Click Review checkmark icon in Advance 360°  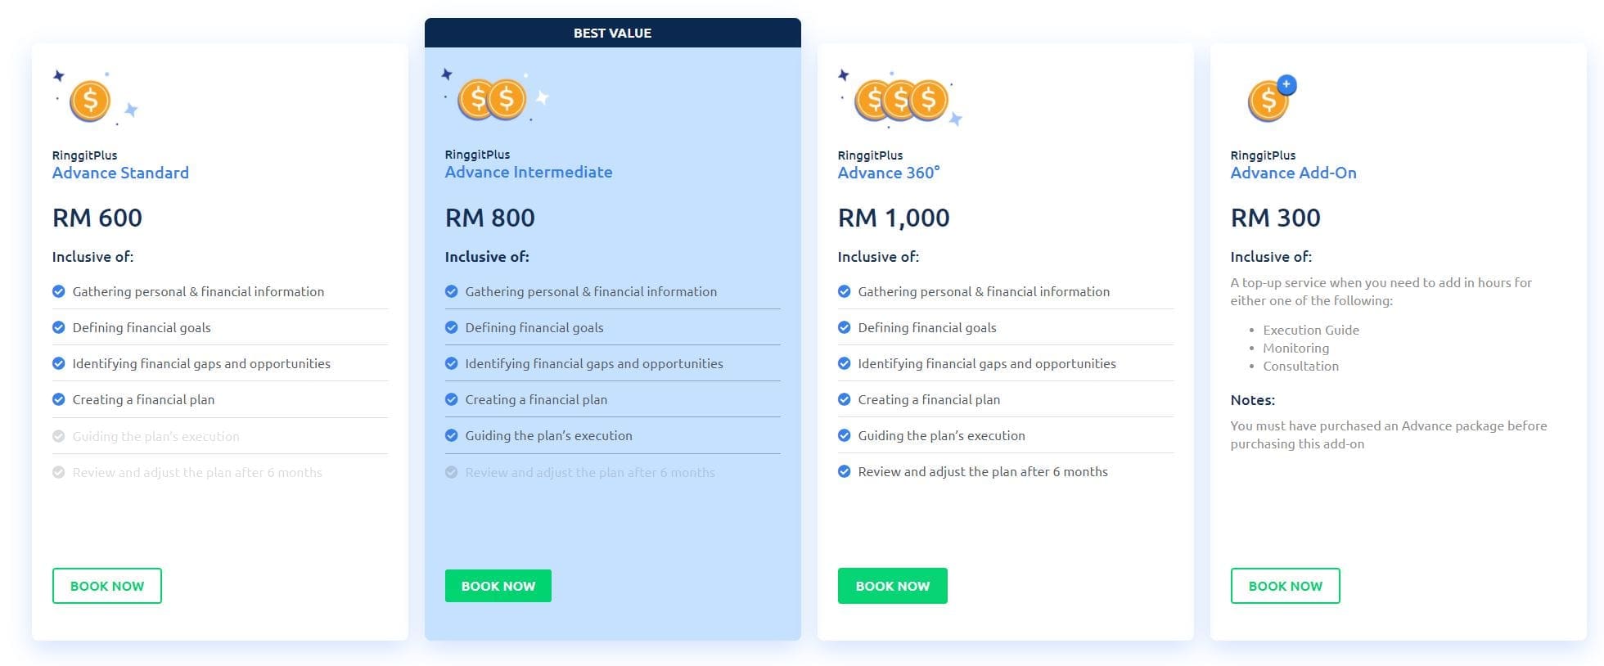tap(845, 471)
